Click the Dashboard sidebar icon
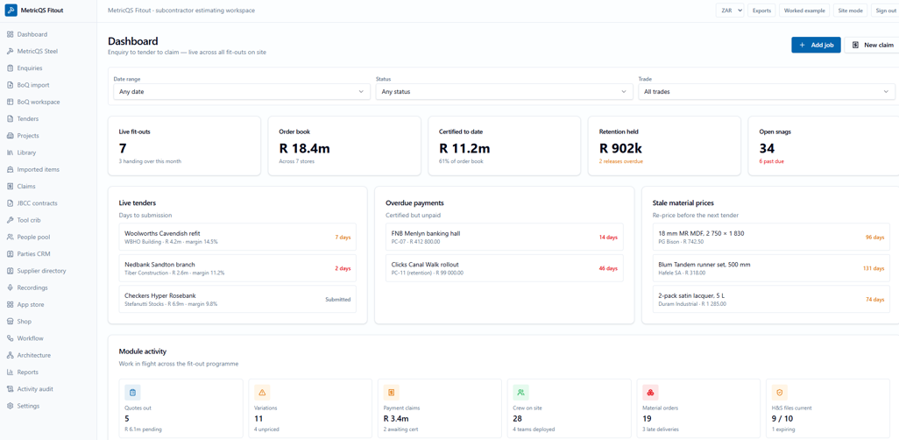 pyautogui.click(x=10, y=34)
